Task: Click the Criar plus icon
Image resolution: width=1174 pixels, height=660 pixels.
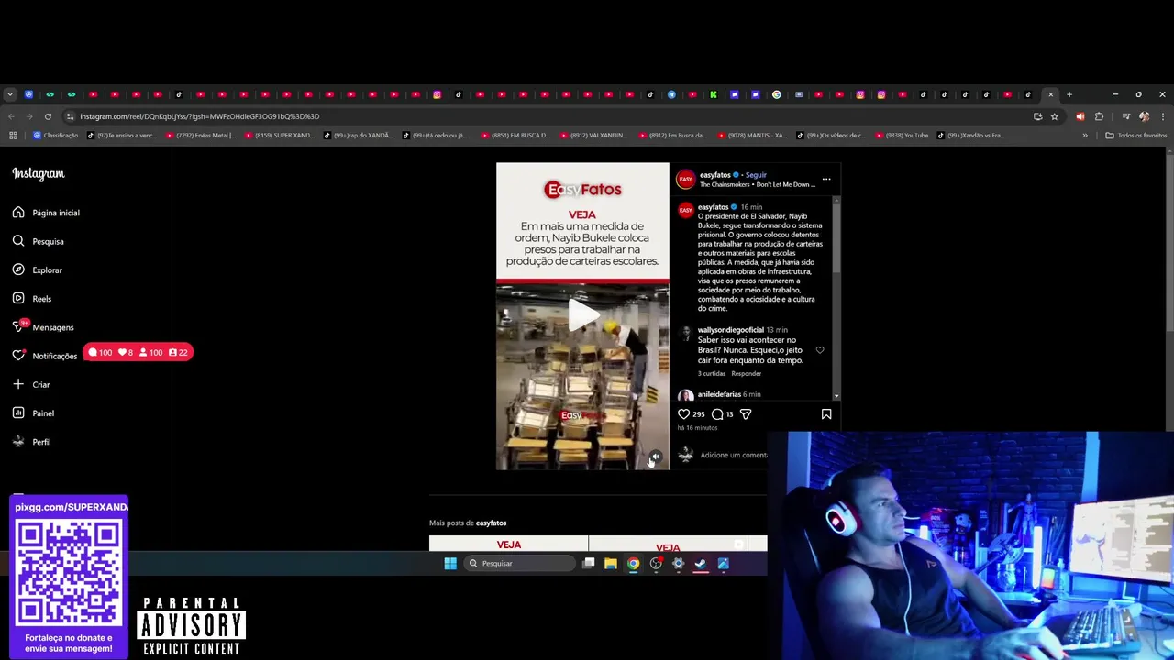Action: tap(18, 384)
